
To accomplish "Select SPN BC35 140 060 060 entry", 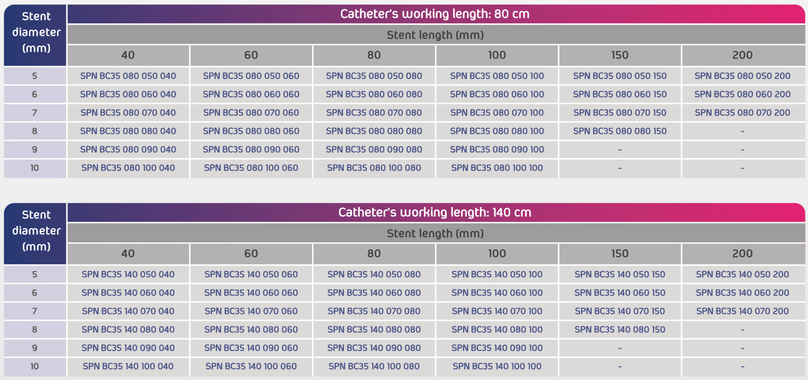I will pyautogui.click(x=251, y=293).
